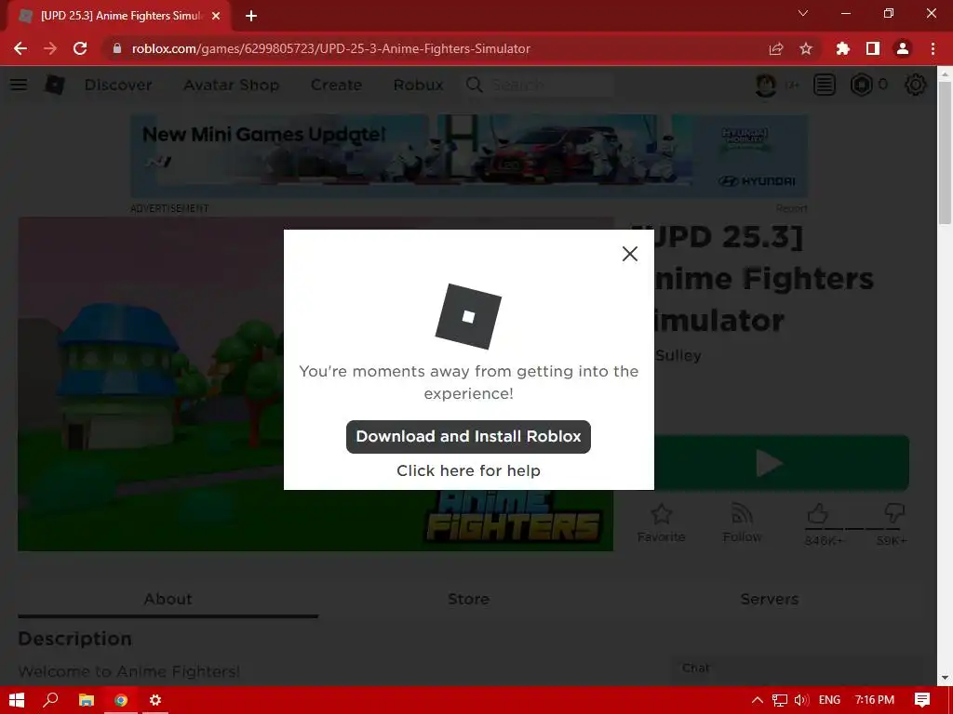The width and height of the screenshot is (953, 714).
Task: Click the Anime Fighters game thumbnail
Action: click(x=315, y=384)
